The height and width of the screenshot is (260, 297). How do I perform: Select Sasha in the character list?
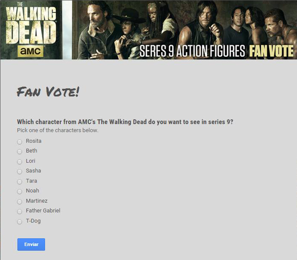(20, 172)
